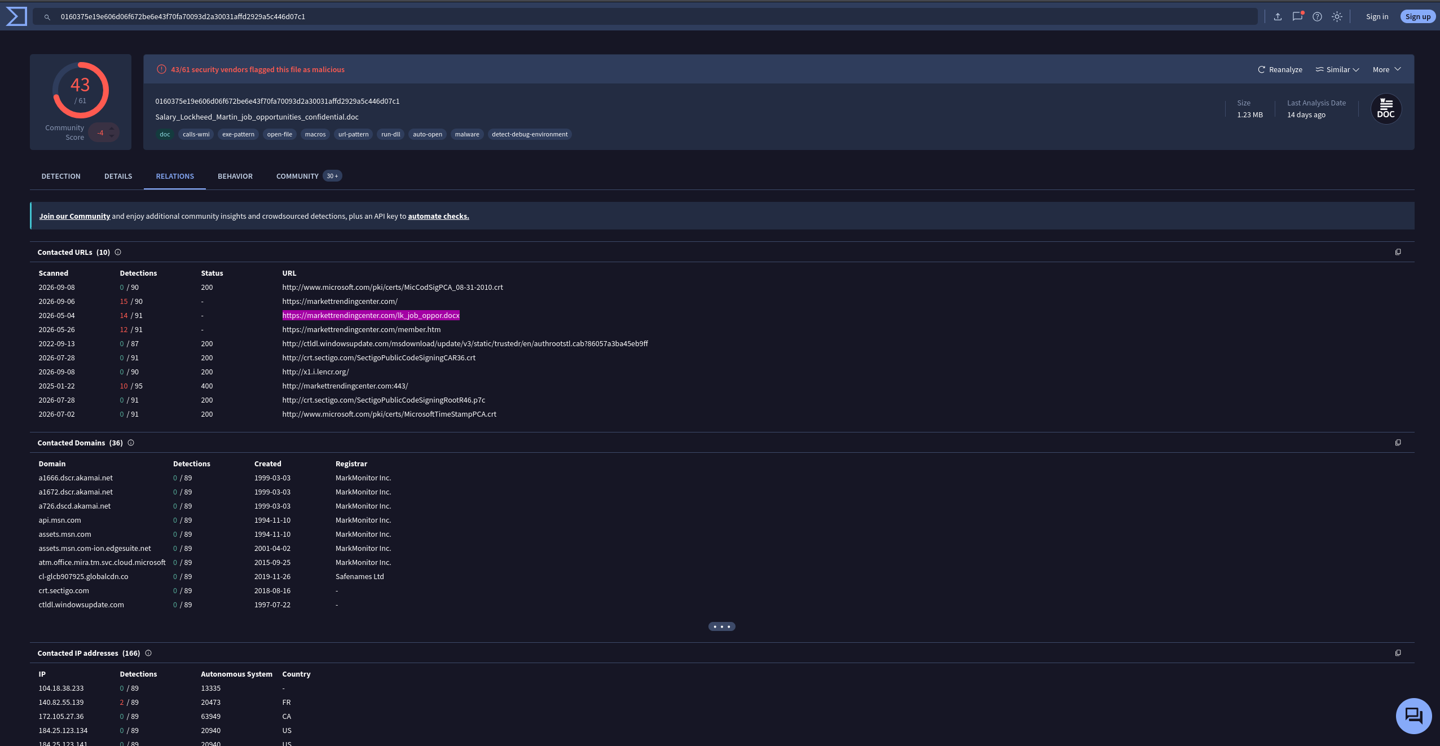Click the crt.sectigo.com domain

click(x=64, y=590)
